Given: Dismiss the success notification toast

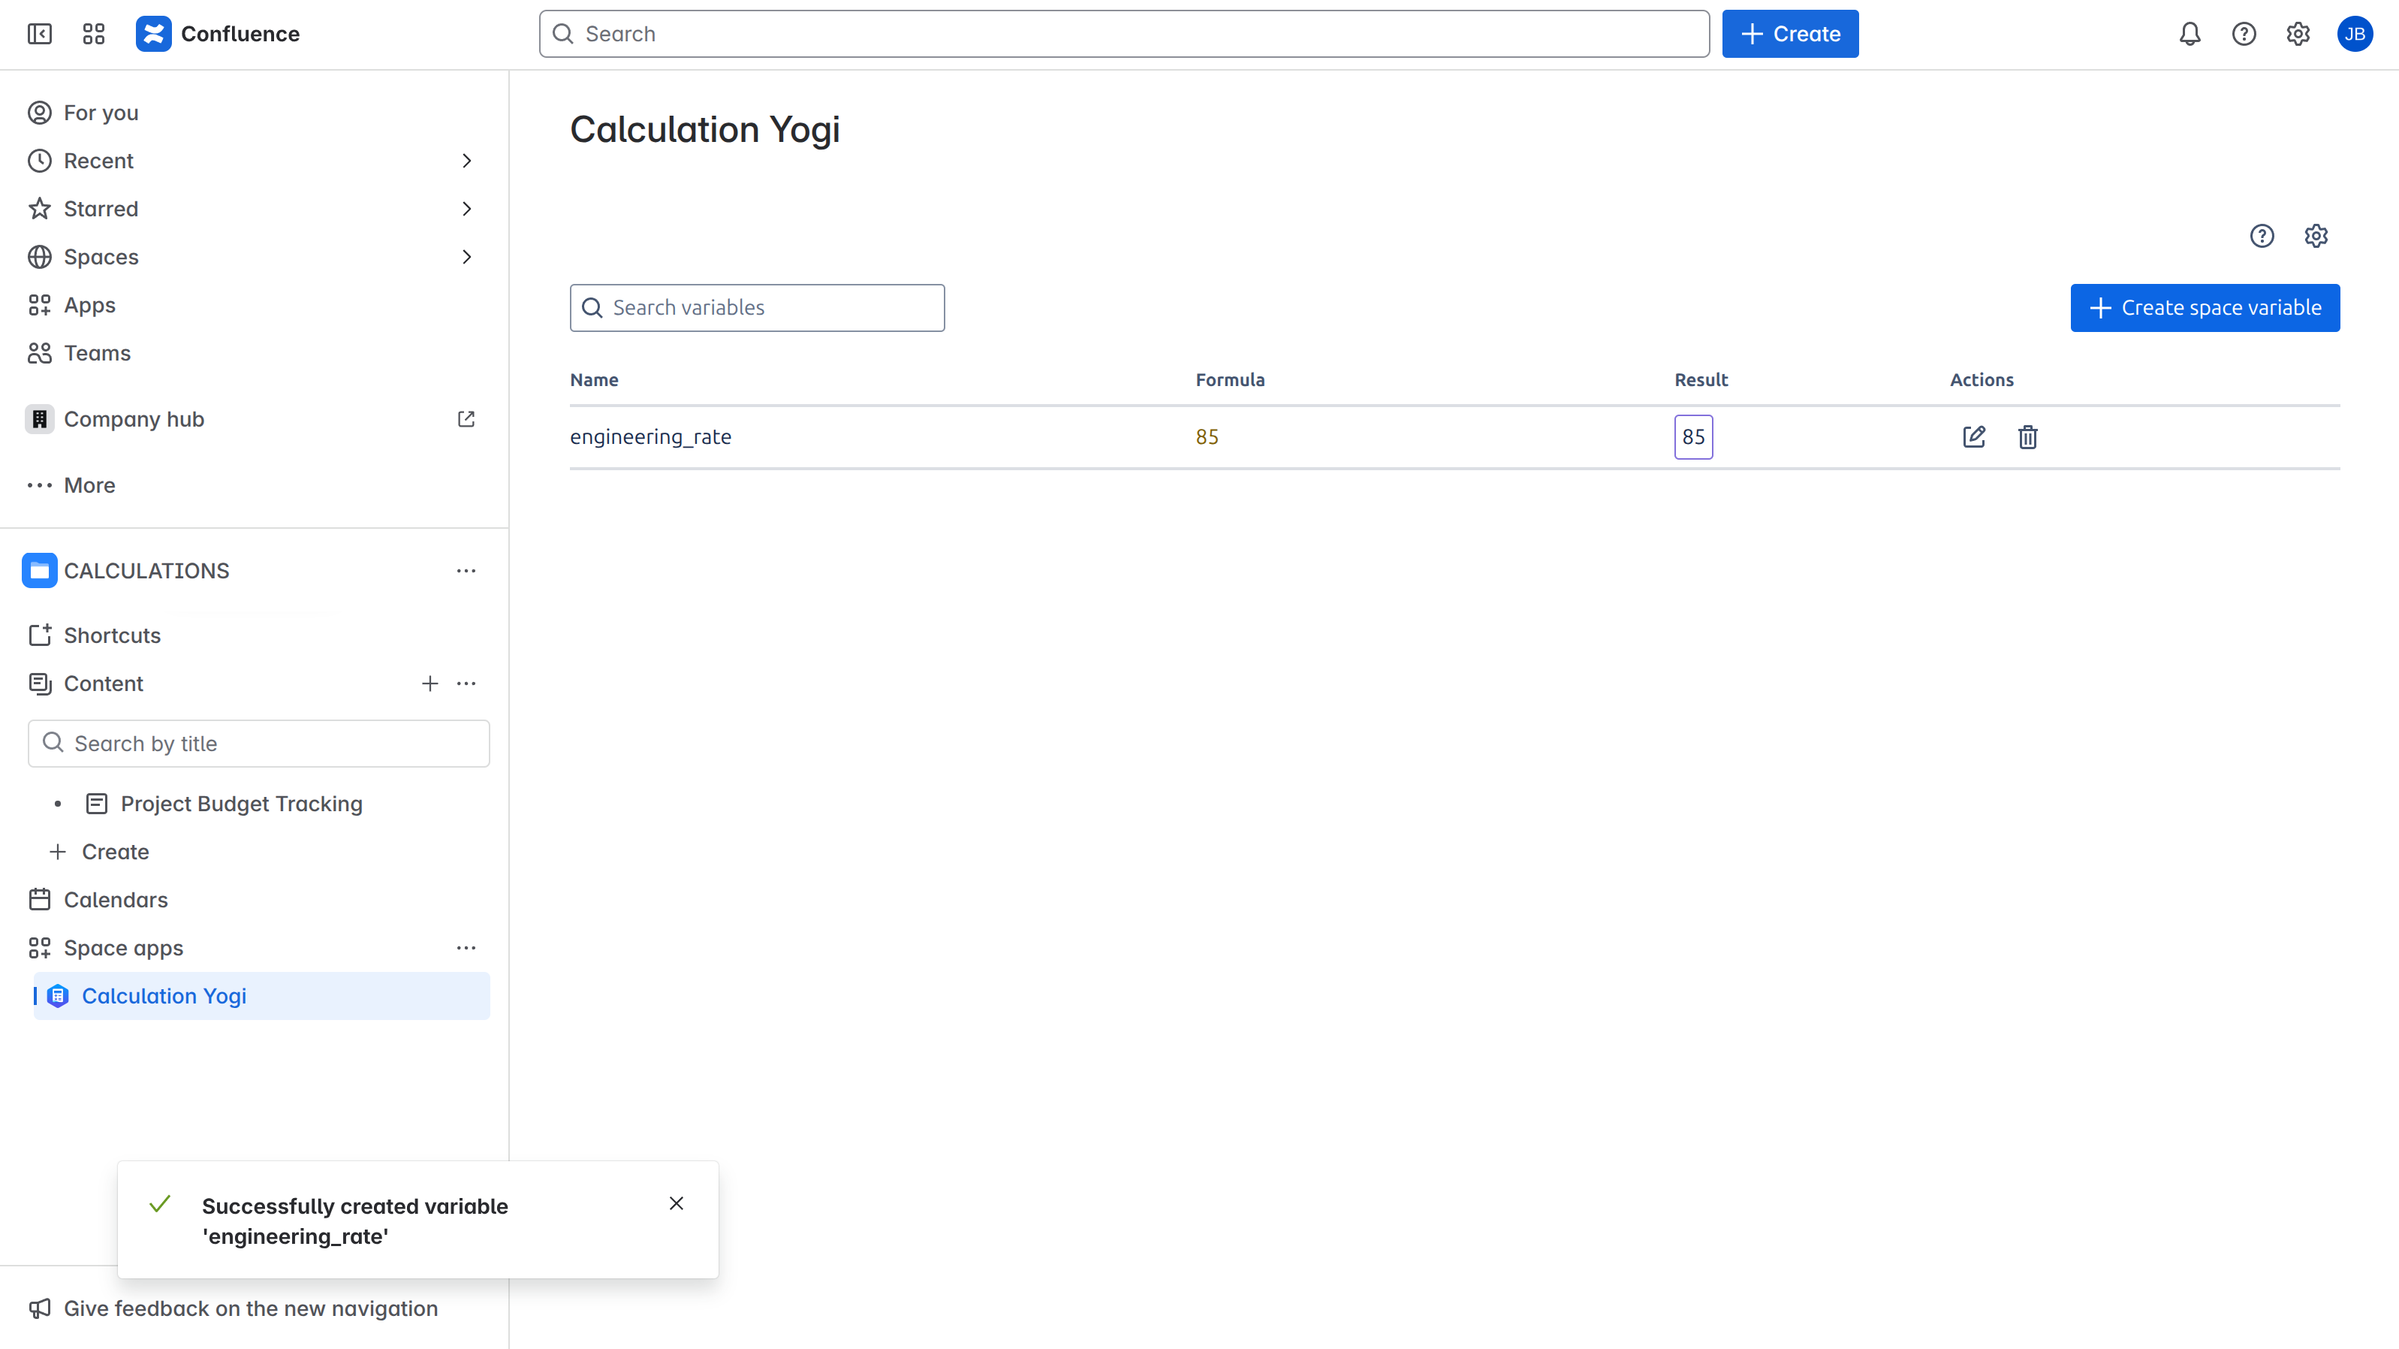Looking at the screenshot, I should (676, 1204).
